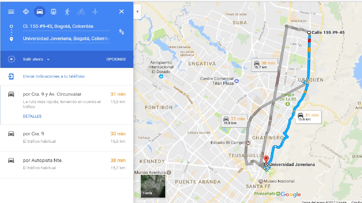Screen dimensions: 362x203
Task: Switch to walking directions mode
Action: click(67, 12)
